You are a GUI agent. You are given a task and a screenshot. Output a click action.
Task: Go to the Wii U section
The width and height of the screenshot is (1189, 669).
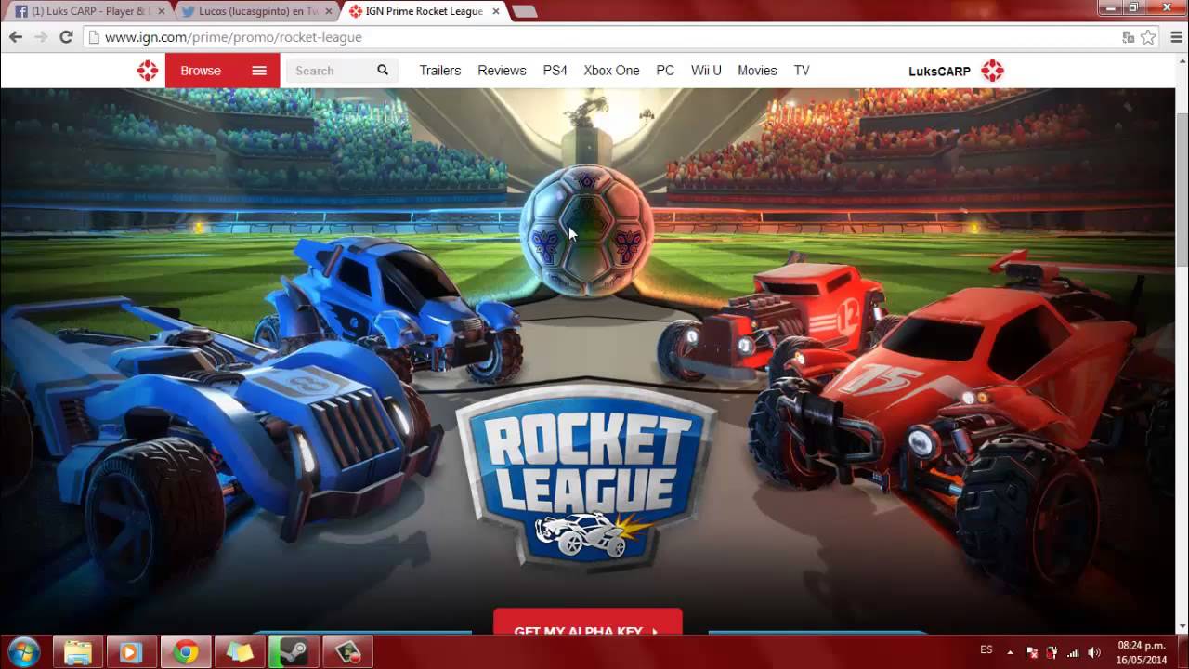(706, 71)
